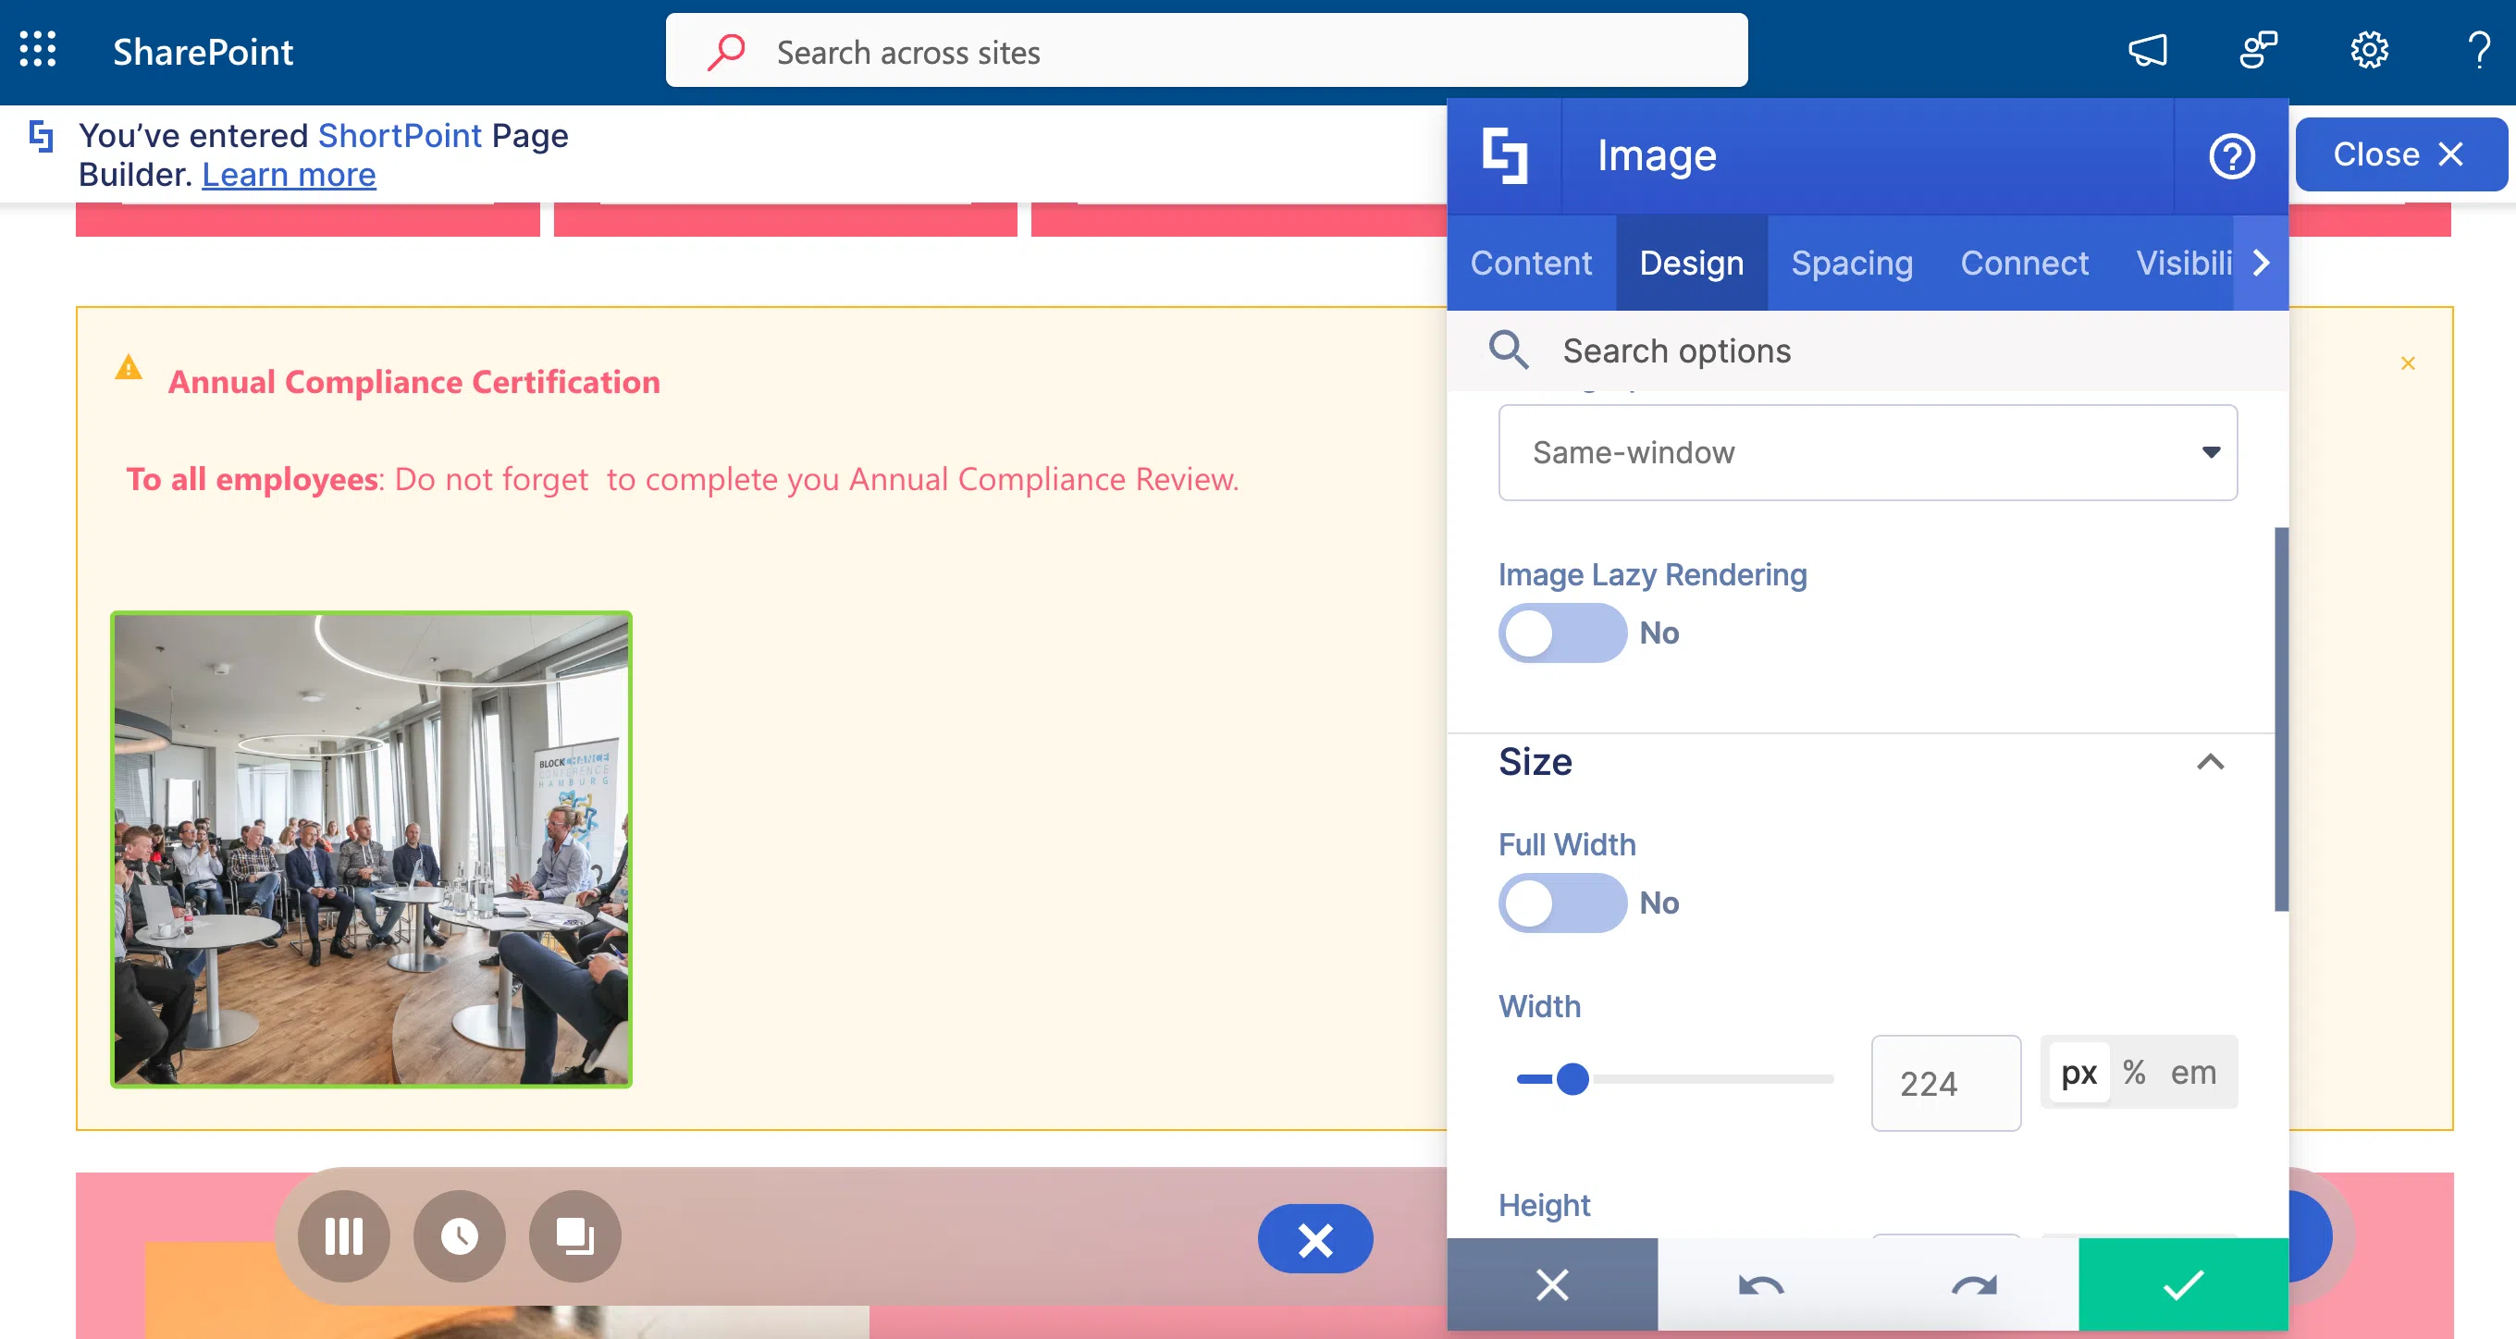
Task: Click the ShortPoint logo in the Image panel
Action: [x=1505, y=155]
